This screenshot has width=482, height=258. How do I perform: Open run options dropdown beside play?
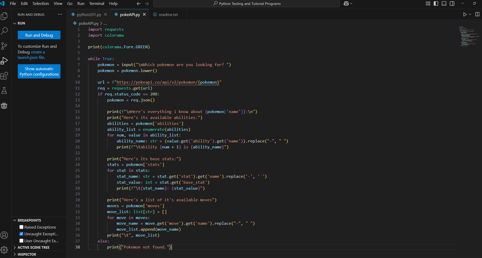(x=470, y=14)
